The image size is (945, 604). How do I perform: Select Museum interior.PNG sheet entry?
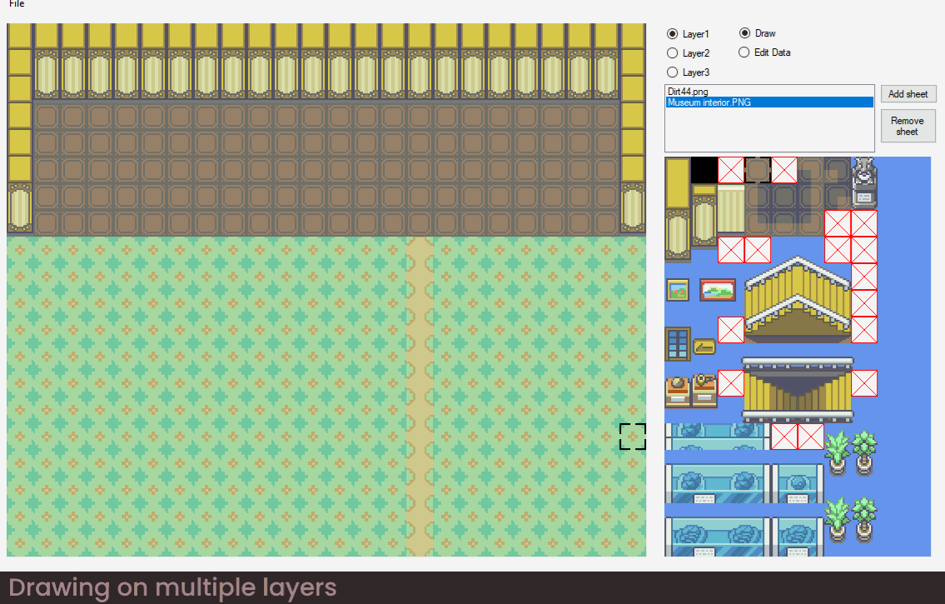(x=769, y=102)
